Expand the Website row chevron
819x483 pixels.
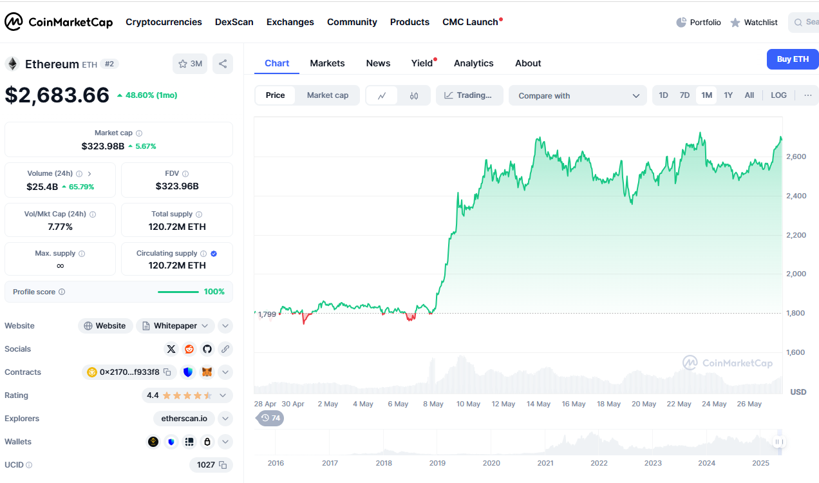pos(225,326)
